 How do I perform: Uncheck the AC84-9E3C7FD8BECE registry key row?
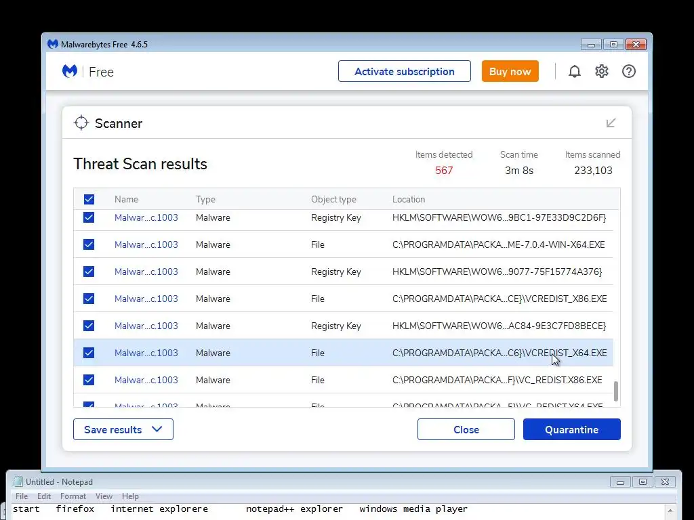coord(89,326)
